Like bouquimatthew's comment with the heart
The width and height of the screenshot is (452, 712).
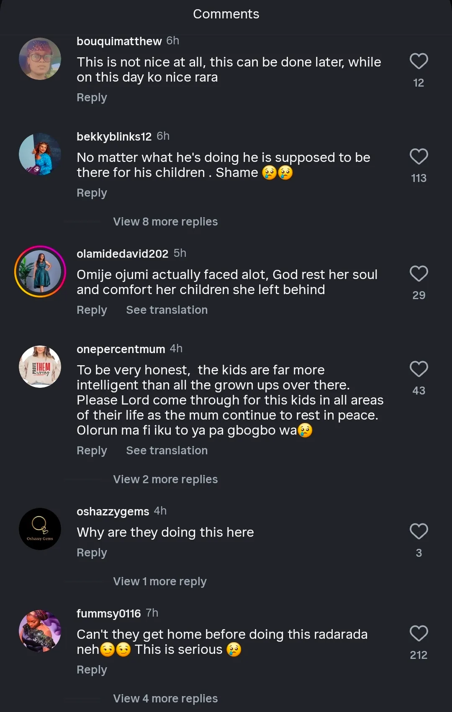[x=419, y=61]
